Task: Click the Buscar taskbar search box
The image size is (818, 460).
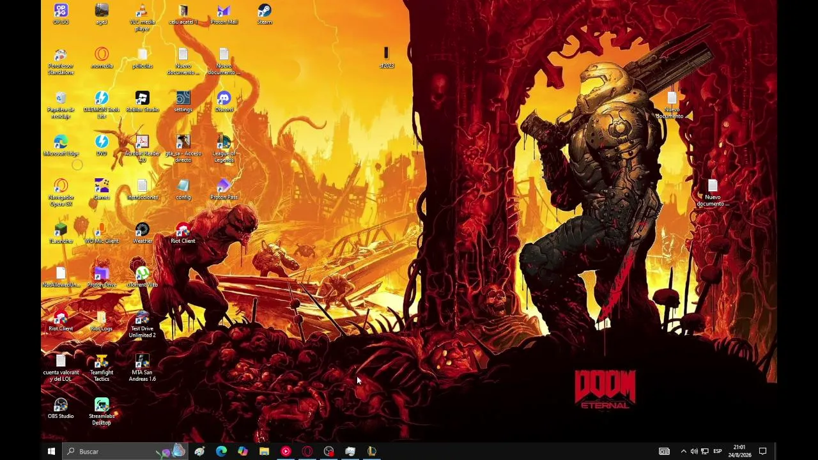Action: point(125,451)
